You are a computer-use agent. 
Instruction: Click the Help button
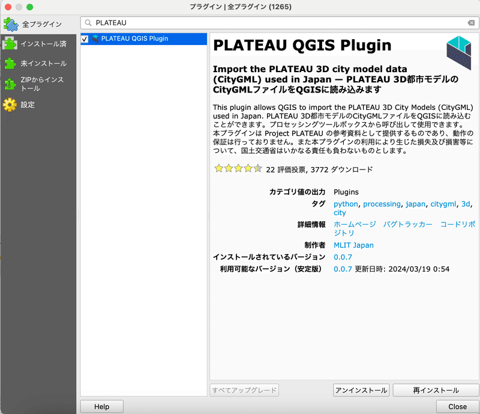tap(101, 406)
